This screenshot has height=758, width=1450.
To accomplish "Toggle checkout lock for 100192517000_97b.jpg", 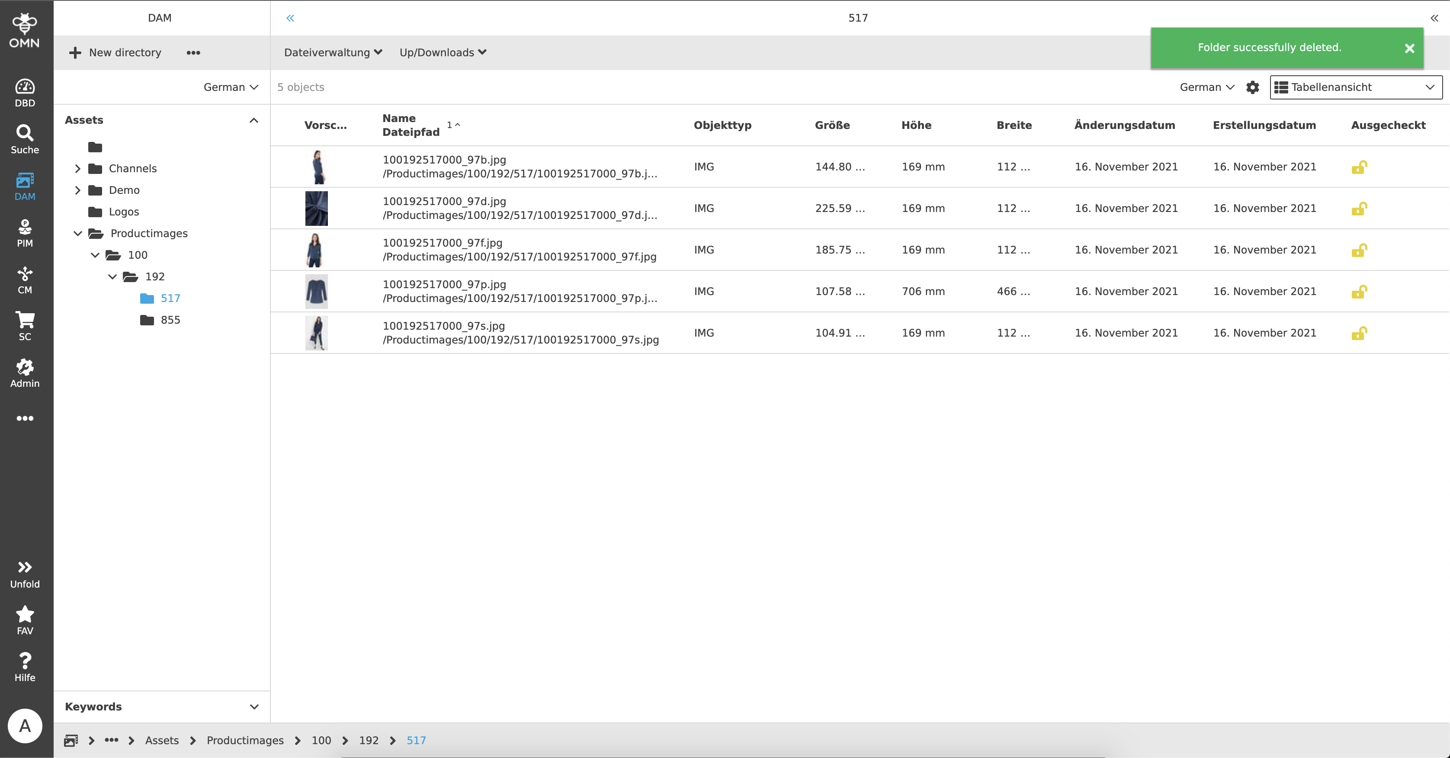I will coord(1359,167).
